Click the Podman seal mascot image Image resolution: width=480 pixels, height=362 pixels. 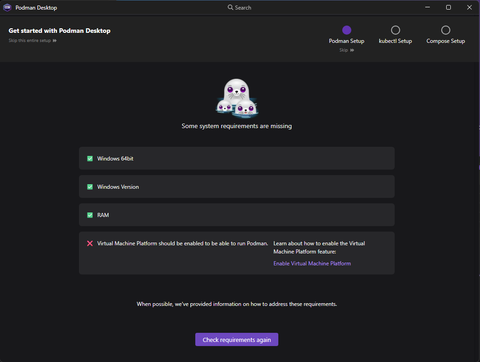click(237, 98)
